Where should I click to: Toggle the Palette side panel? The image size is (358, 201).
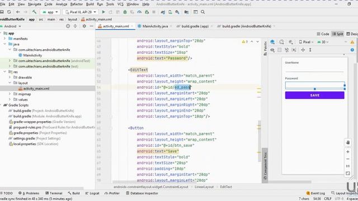coord(265,49)
